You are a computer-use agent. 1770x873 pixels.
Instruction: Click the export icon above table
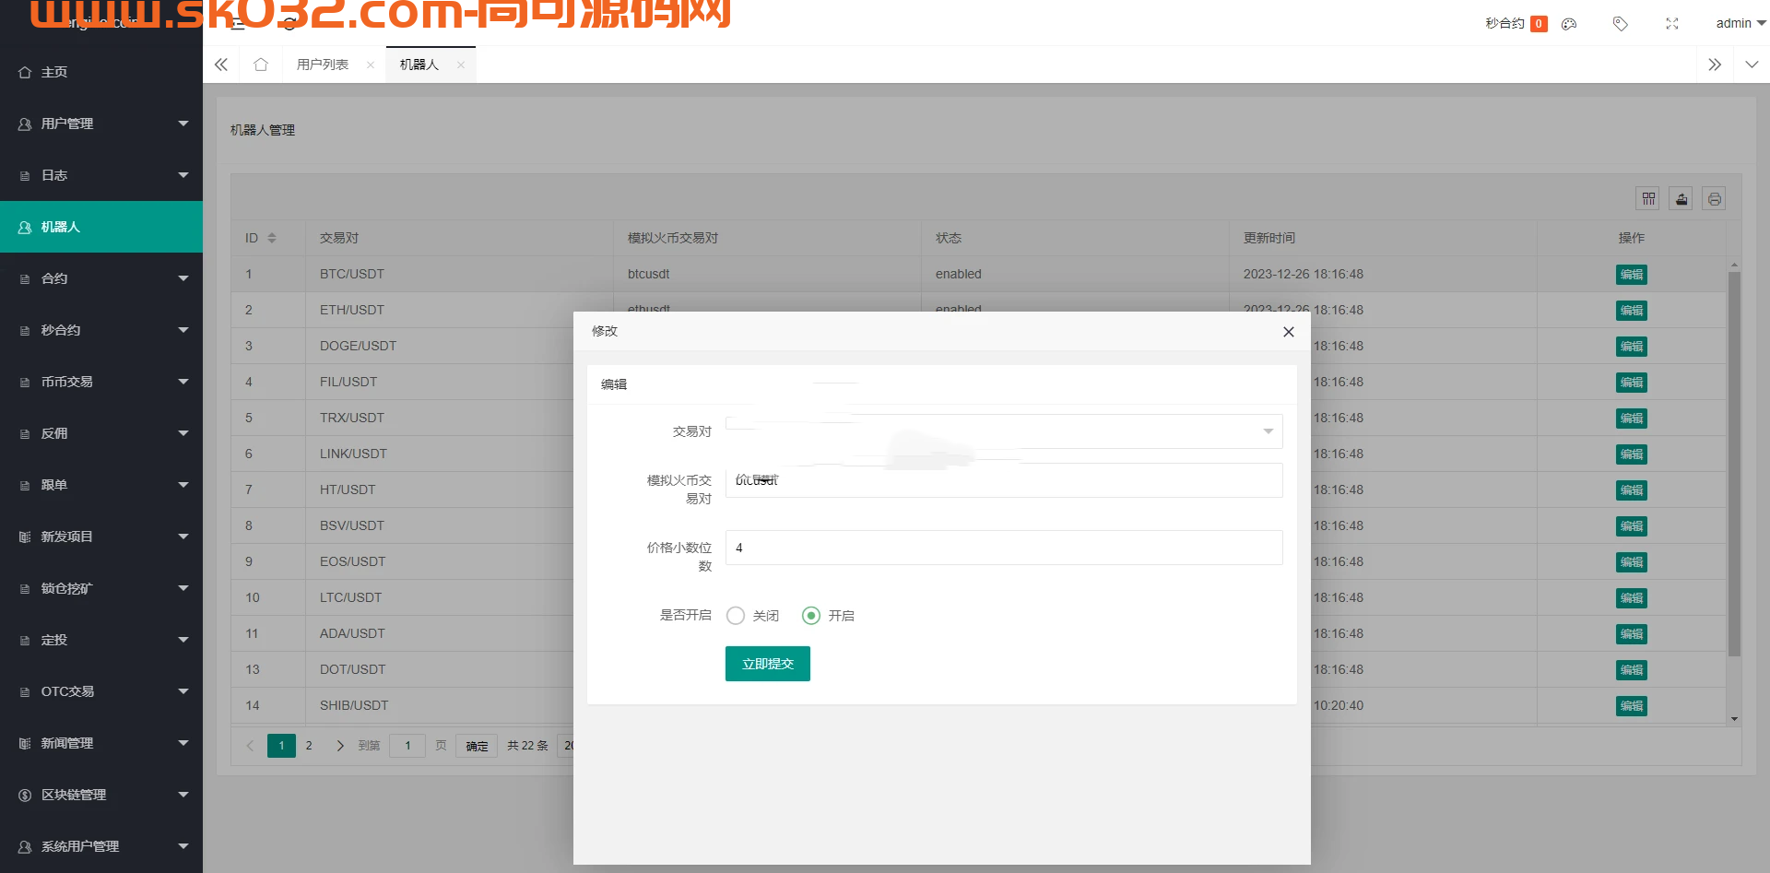click(1681, 198)
